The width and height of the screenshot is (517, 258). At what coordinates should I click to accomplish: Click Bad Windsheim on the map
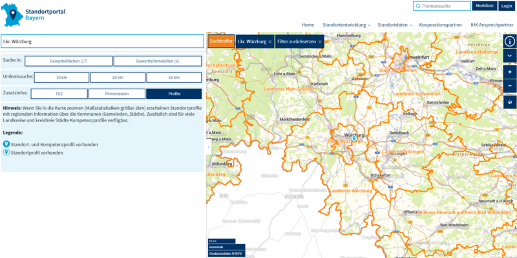455,225
